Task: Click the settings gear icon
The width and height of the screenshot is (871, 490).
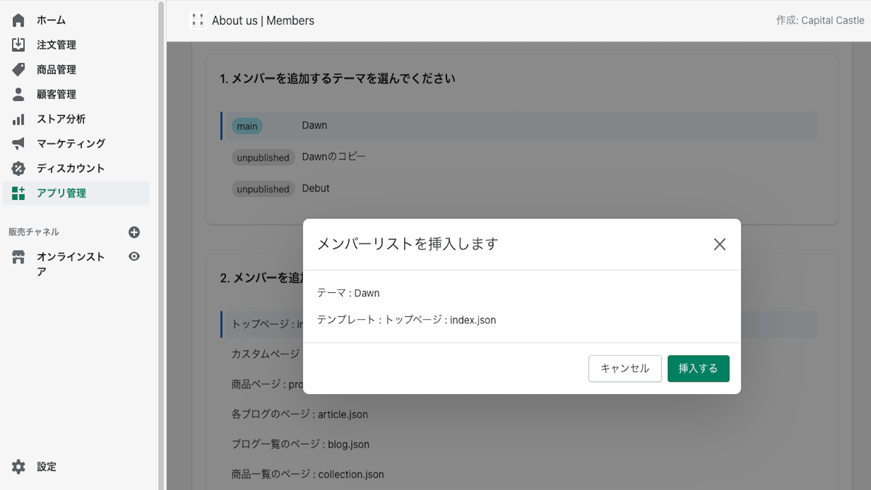Action: pyautogui.click(x=19, y=467)
